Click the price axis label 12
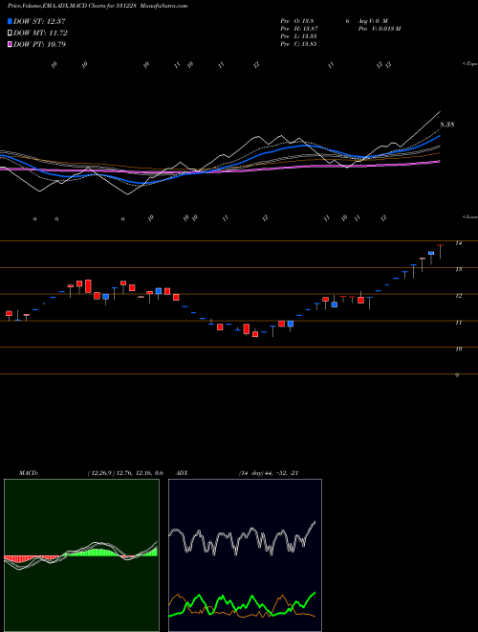The width and height of the screenshot is (478, 632). click(459, 296)
